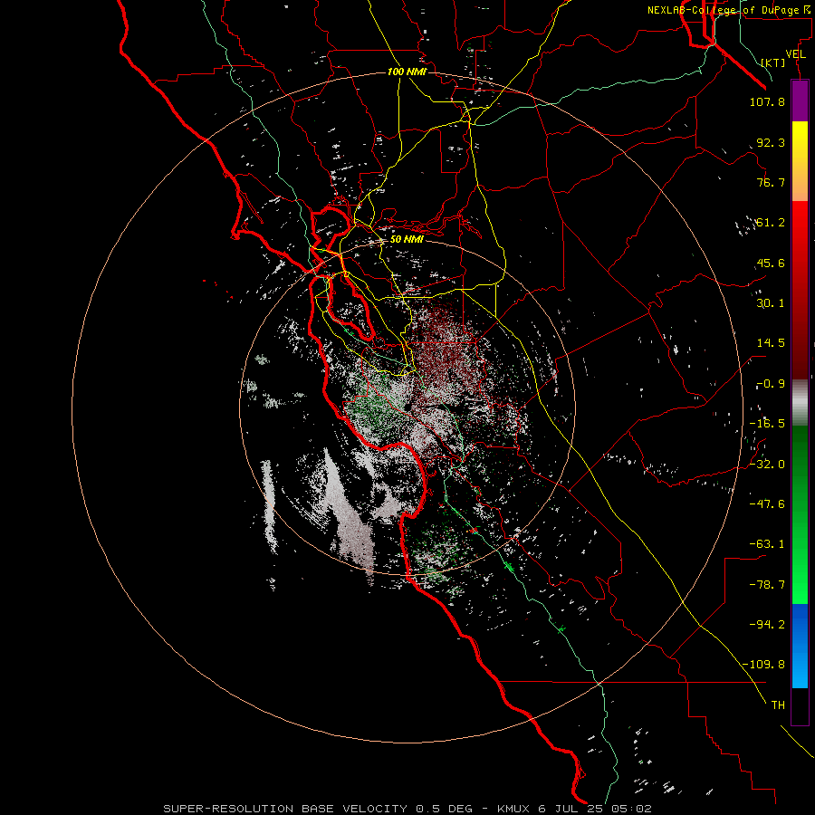Click the "100 NMI" range ring label
Image resolution: width=815 pixels, height=815 pixels.
coord(407,72)
